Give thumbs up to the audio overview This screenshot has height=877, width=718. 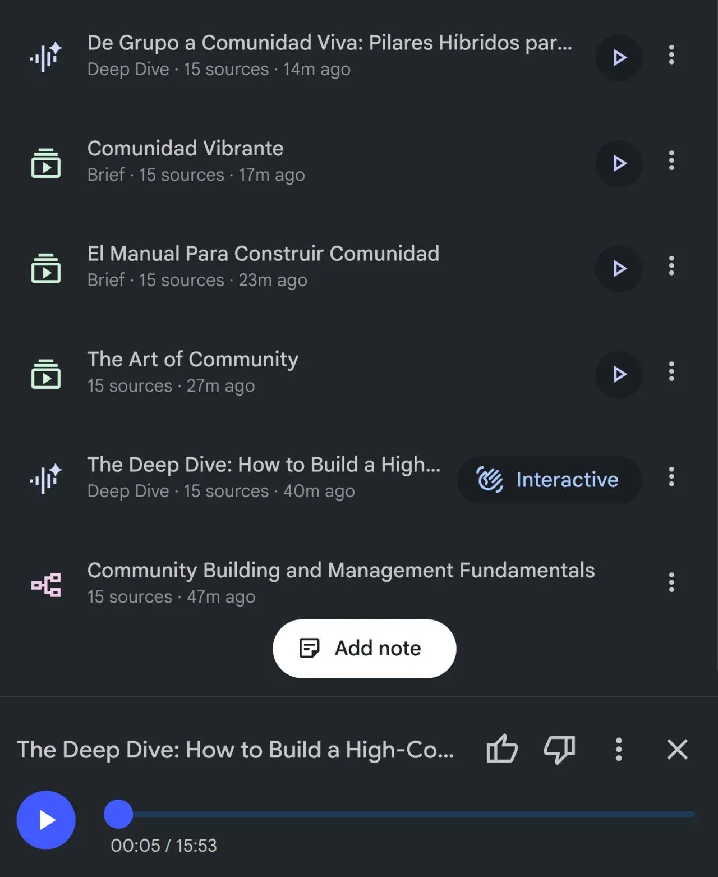(501, 749)
